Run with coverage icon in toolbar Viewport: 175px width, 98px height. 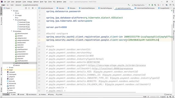point(155,5)
